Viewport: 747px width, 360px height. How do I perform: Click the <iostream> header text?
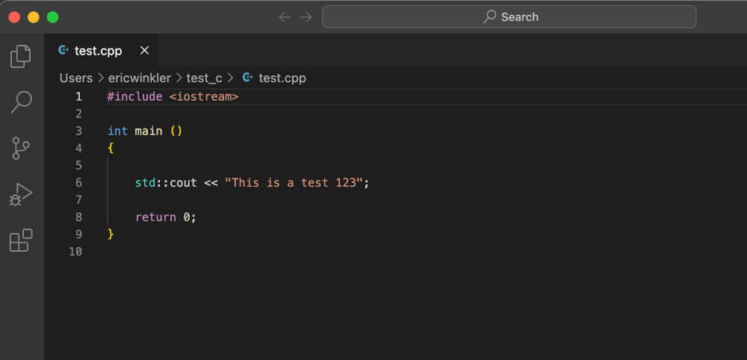pyautogui.click(x=204, y=96)
